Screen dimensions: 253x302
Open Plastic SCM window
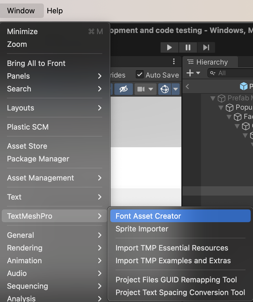[55, 127]
